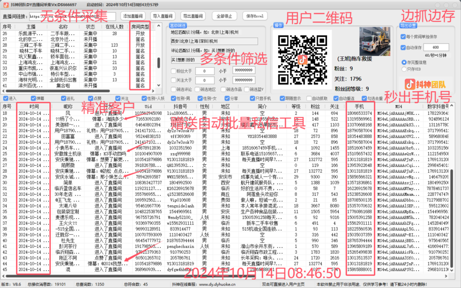
Task: Click the down scroll arrow of room list
Action: [x=158, y=85]
